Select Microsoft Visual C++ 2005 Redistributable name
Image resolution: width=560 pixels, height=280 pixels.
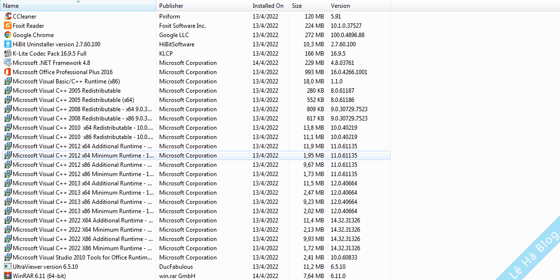pyautogui.click(x=67, y=91)
